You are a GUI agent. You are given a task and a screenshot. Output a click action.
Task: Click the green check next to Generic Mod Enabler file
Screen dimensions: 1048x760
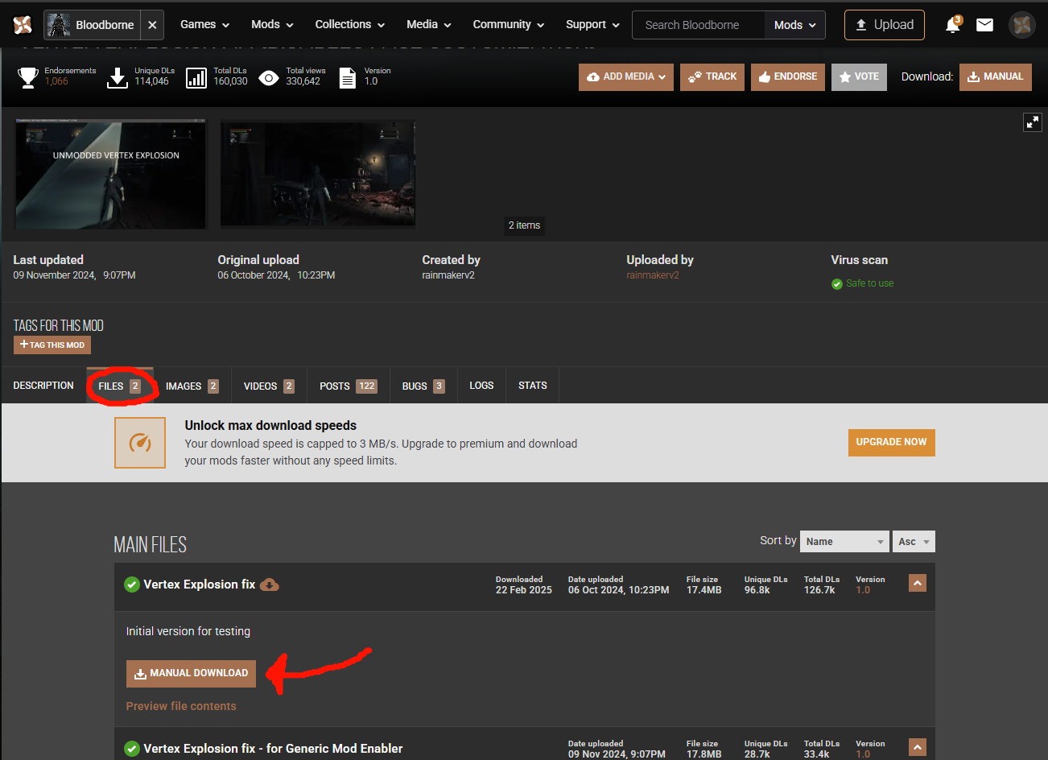(132, 749)
